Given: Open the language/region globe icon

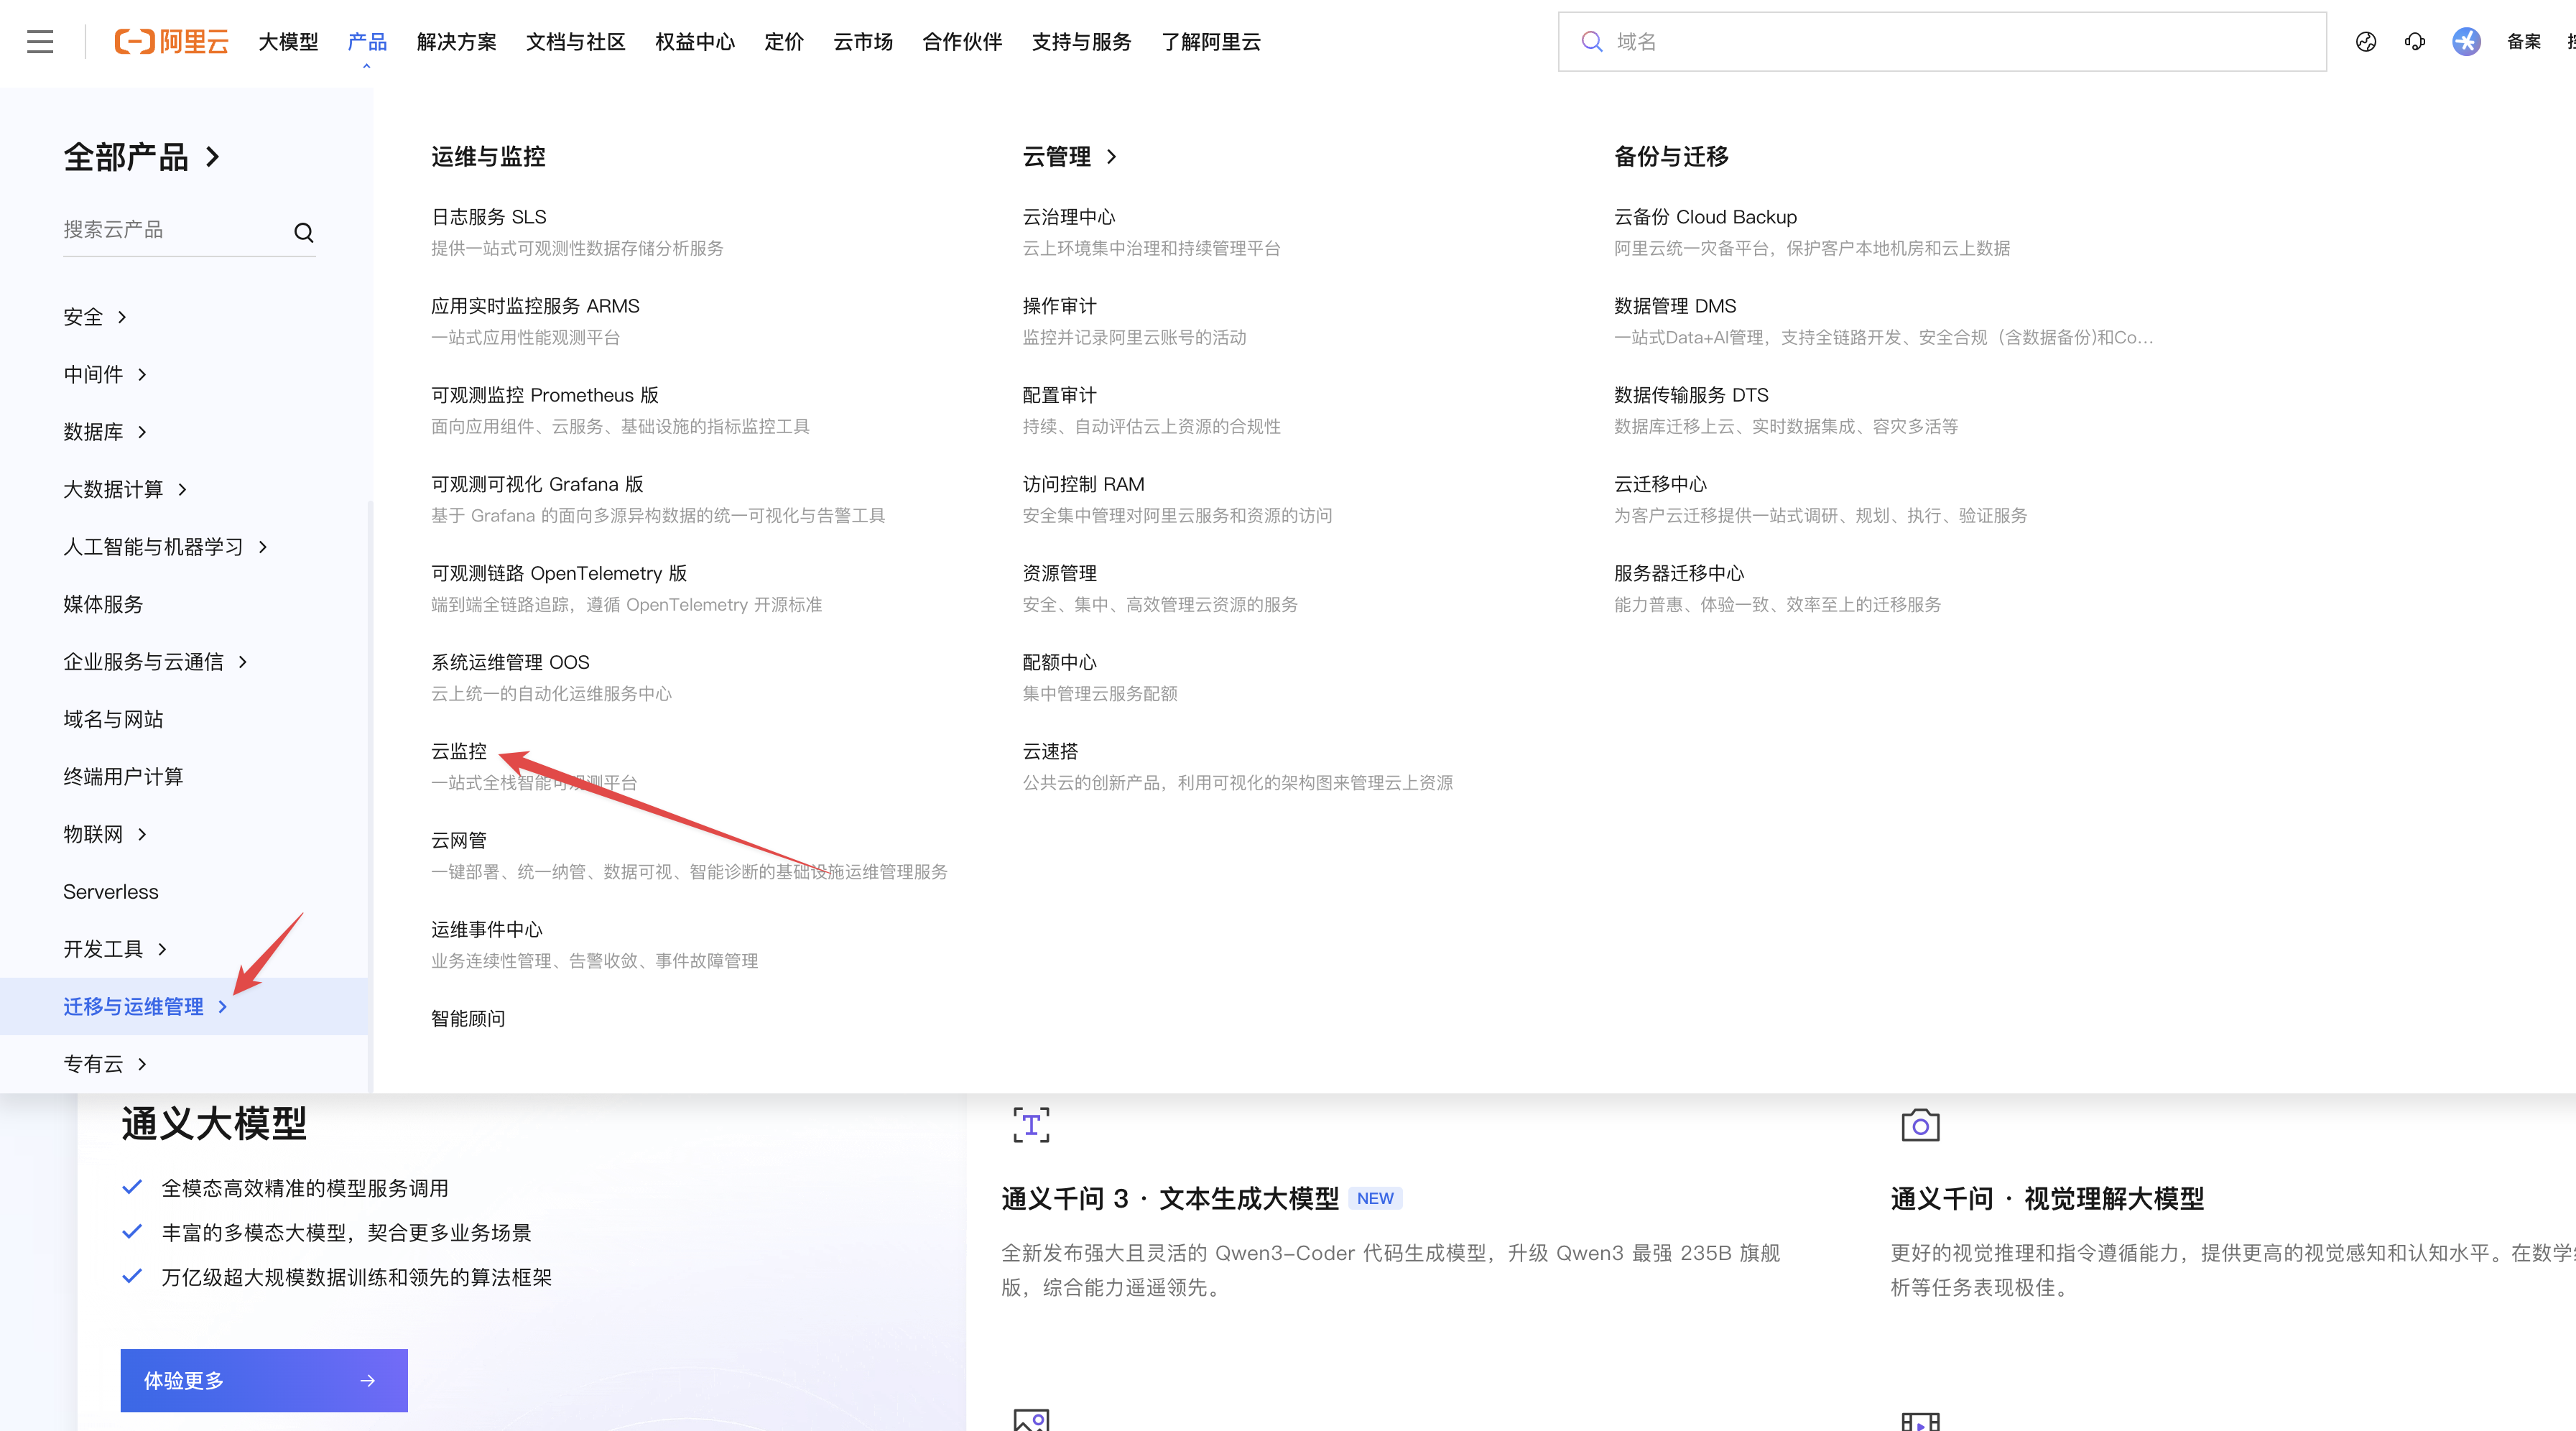Looking at the screenshot, I should (2366, 42).
